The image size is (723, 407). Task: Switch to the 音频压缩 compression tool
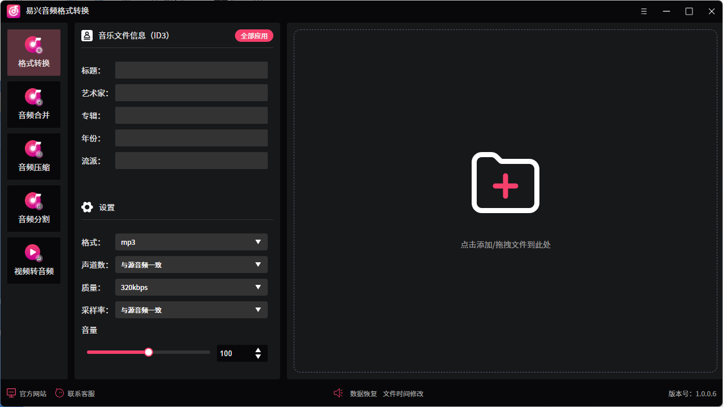(x=33, y=156)
